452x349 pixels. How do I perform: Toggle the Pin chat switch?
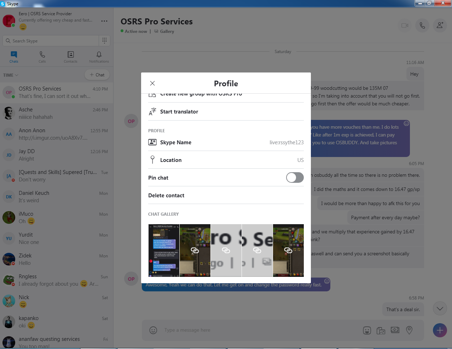pyautogui.click(x=295, y=178)
